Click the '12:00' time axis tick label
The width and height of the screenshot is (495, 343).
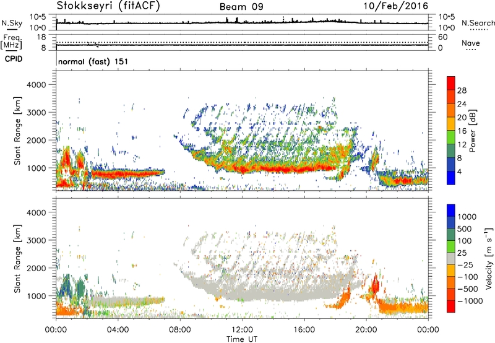tap(242, 330)
